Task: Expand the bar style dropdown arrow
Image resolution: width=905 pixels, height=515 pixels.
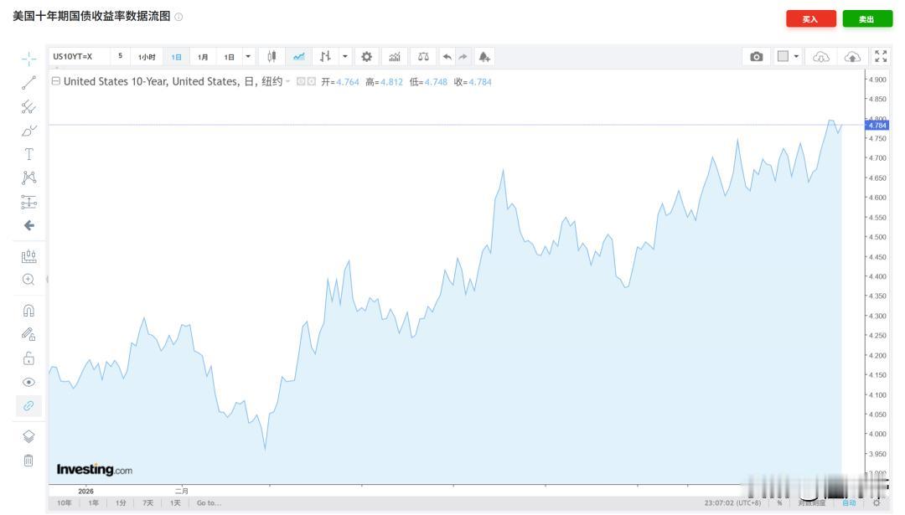Action: click(345, 56)
